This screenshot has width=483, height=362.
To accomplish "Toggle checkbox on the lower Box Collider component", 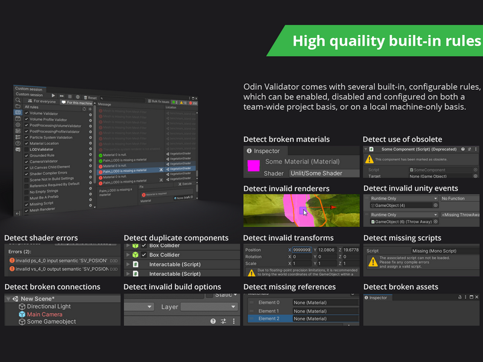I will 144,255.
